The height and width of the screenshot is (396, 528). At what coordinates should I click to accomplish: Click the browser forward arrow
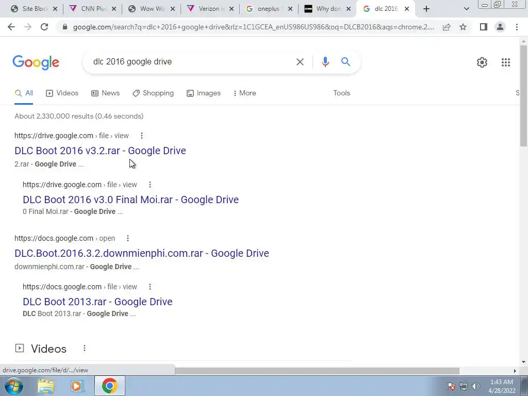tap(28, 27)
